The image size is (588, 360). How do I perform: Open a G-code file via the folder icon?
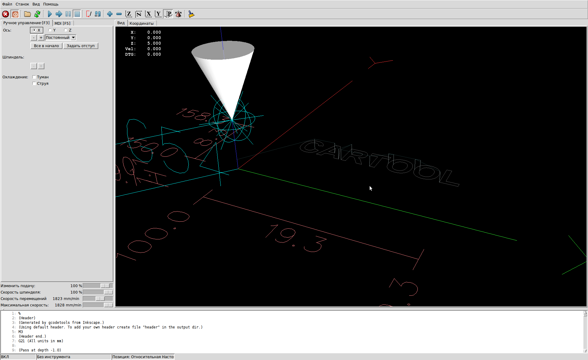[x=28, y=14]
